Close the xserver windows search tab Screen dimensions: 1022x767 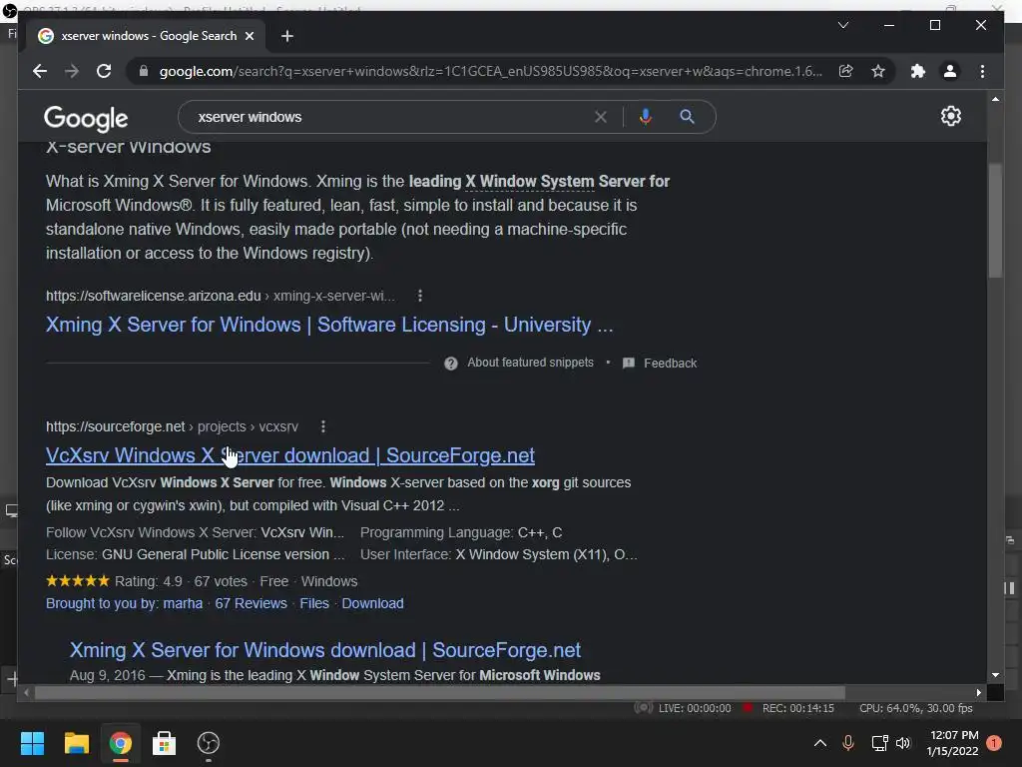pyautogui.click(x=249, y=36)
